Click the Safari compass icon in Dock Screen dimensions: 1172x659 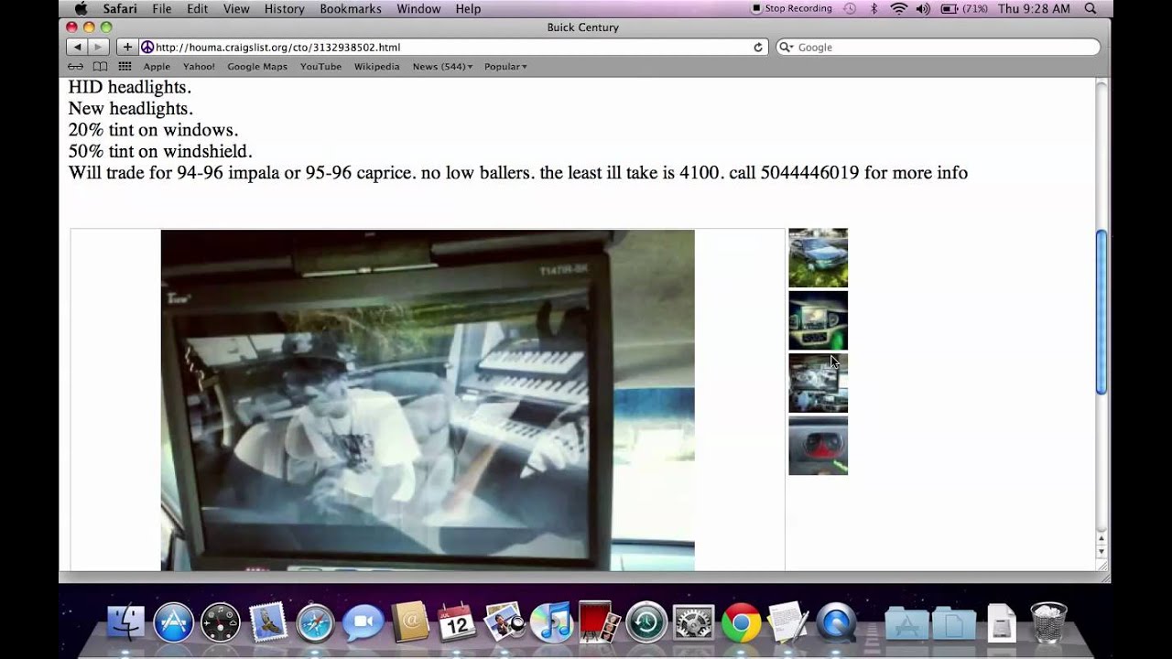click(315, 622)
